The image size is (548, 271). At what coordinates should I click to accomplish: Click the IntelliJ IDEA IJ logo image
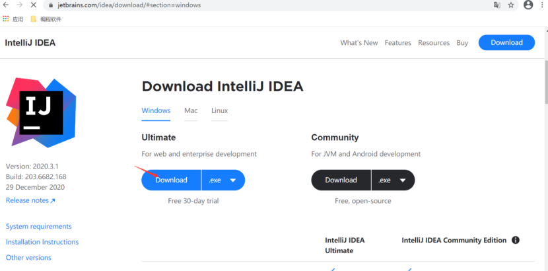tap(41, 112)
